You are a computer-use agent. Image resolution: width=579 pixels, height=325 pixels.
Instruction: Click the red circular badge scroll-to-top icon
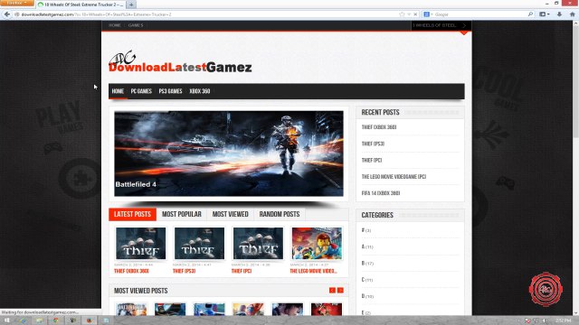coord(546,289)
